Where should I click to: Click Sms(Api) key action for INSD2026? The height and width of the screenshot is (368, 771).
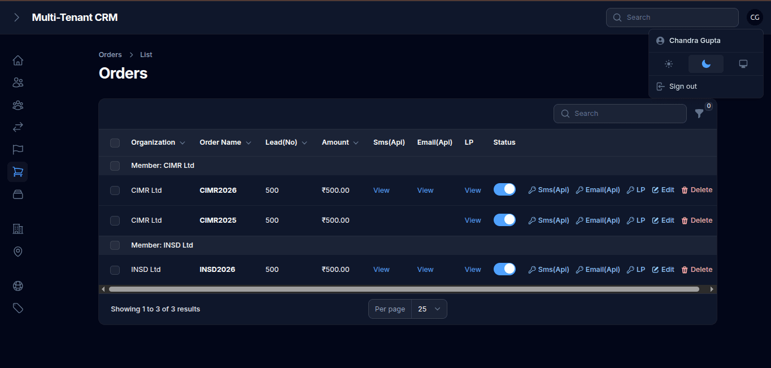[x=548, y=270]
